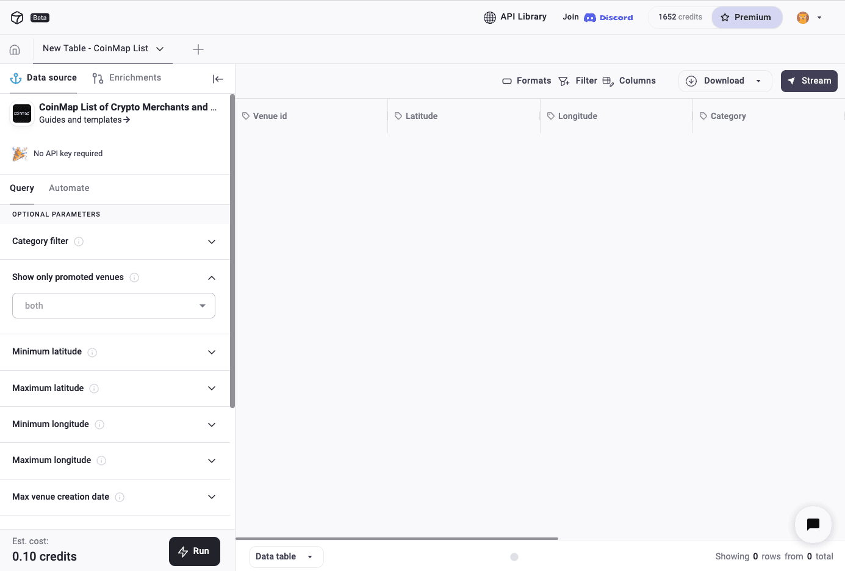The width and height of the screenshot is (845, 571).
Task: Click the Stream button
Action: [809, 81]
